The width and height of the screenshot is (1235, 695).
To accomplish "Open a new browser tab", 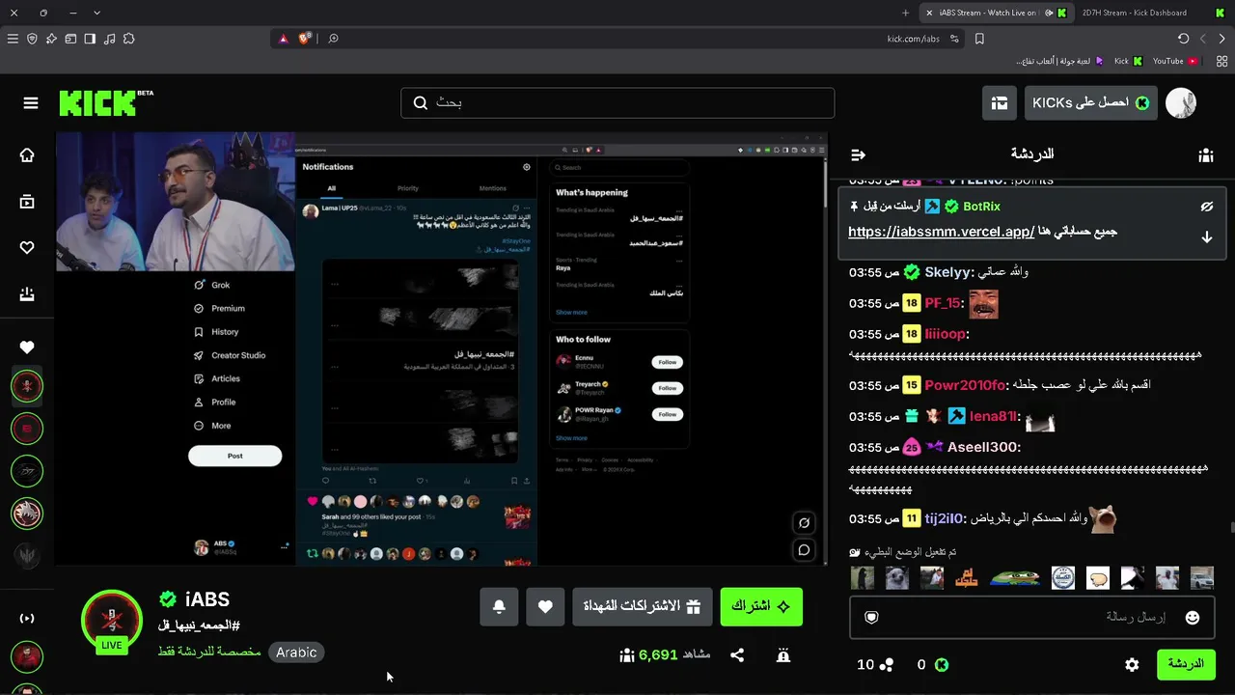I will (x=905, y=13).
